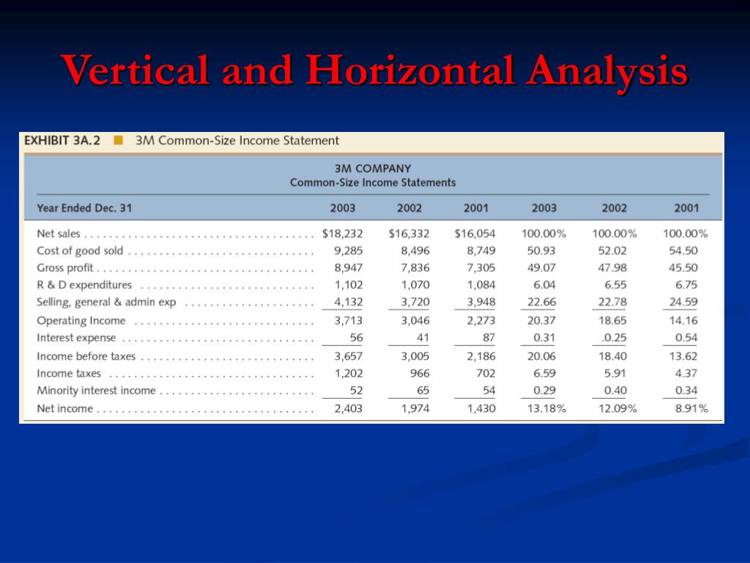
Task: Click net income percentage 8.91%
Action: [691, 408]
